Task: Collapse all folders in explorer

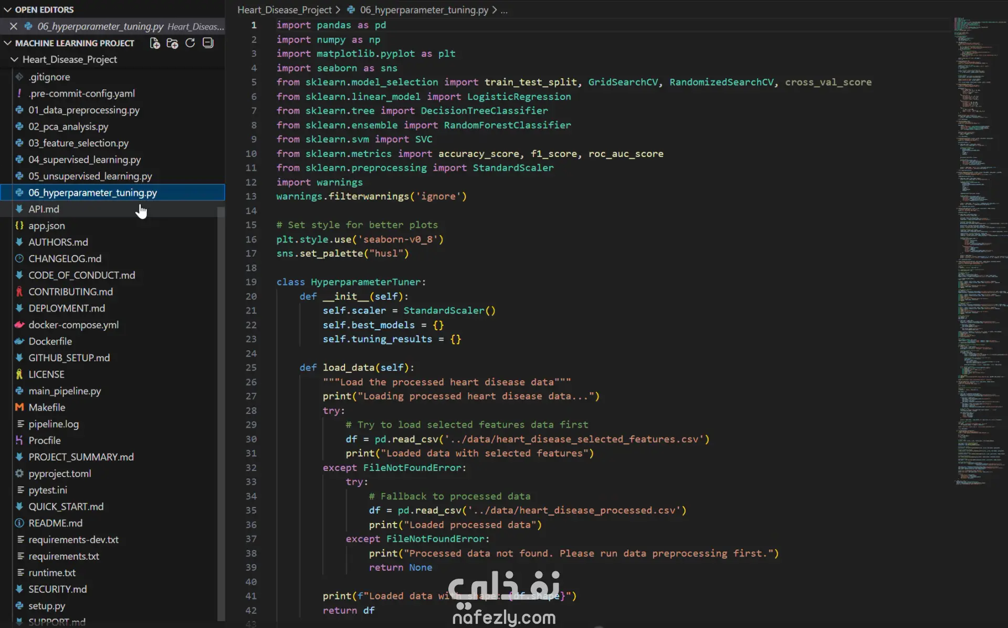Action: [208, 43]
